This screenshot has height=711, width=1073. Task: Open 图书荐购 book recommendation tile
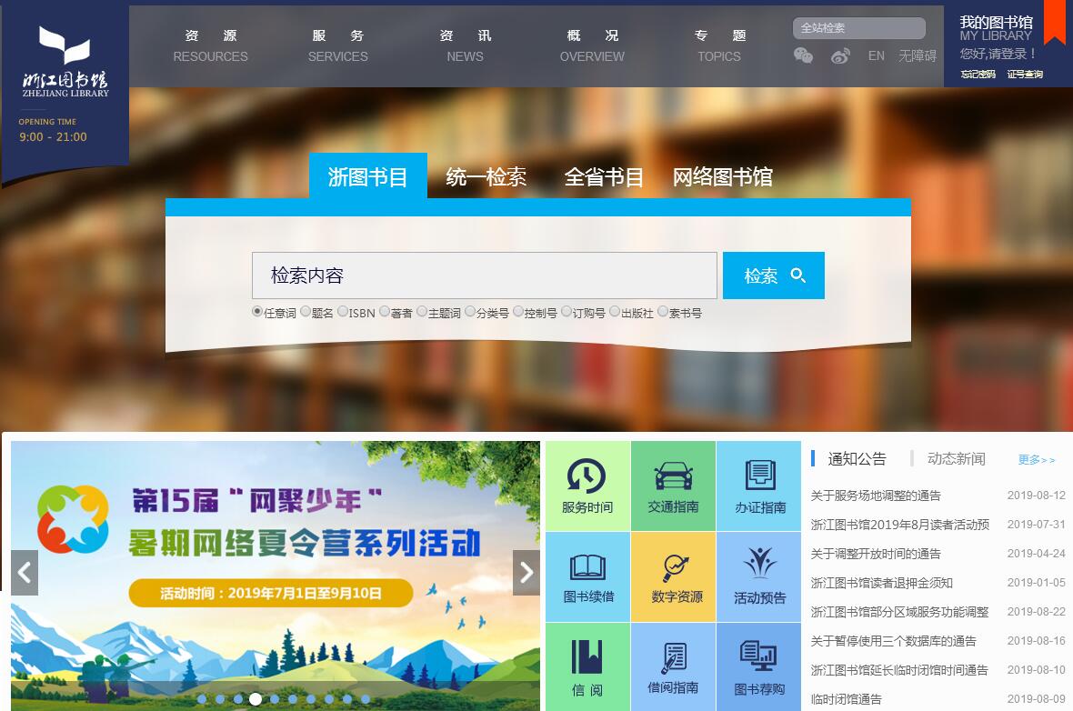[759, 666]
